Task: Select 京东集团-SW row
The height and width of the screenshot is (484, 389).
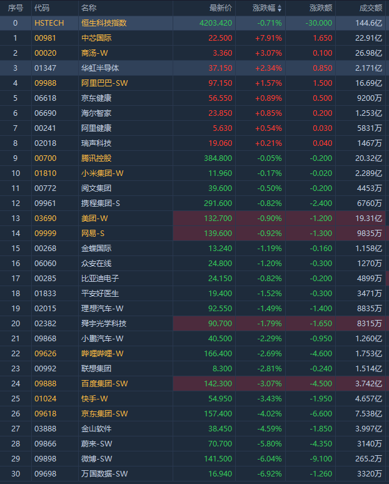Action: (194, 414)
